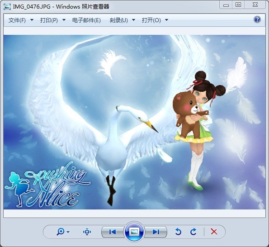Click the displayed swan and girl image
The height and width of the screenshot is (247, 269).
[134, 122]
